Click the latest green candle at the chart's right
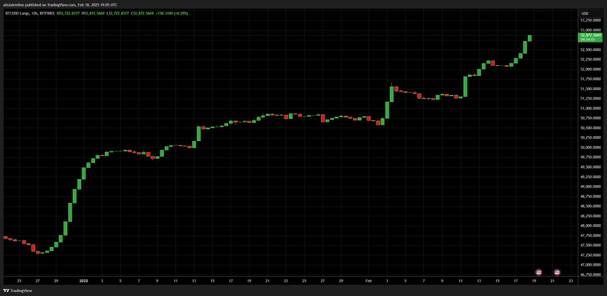The width and height of the screenshot is (607, 296). pyautogui.click(x=530, y=38)
